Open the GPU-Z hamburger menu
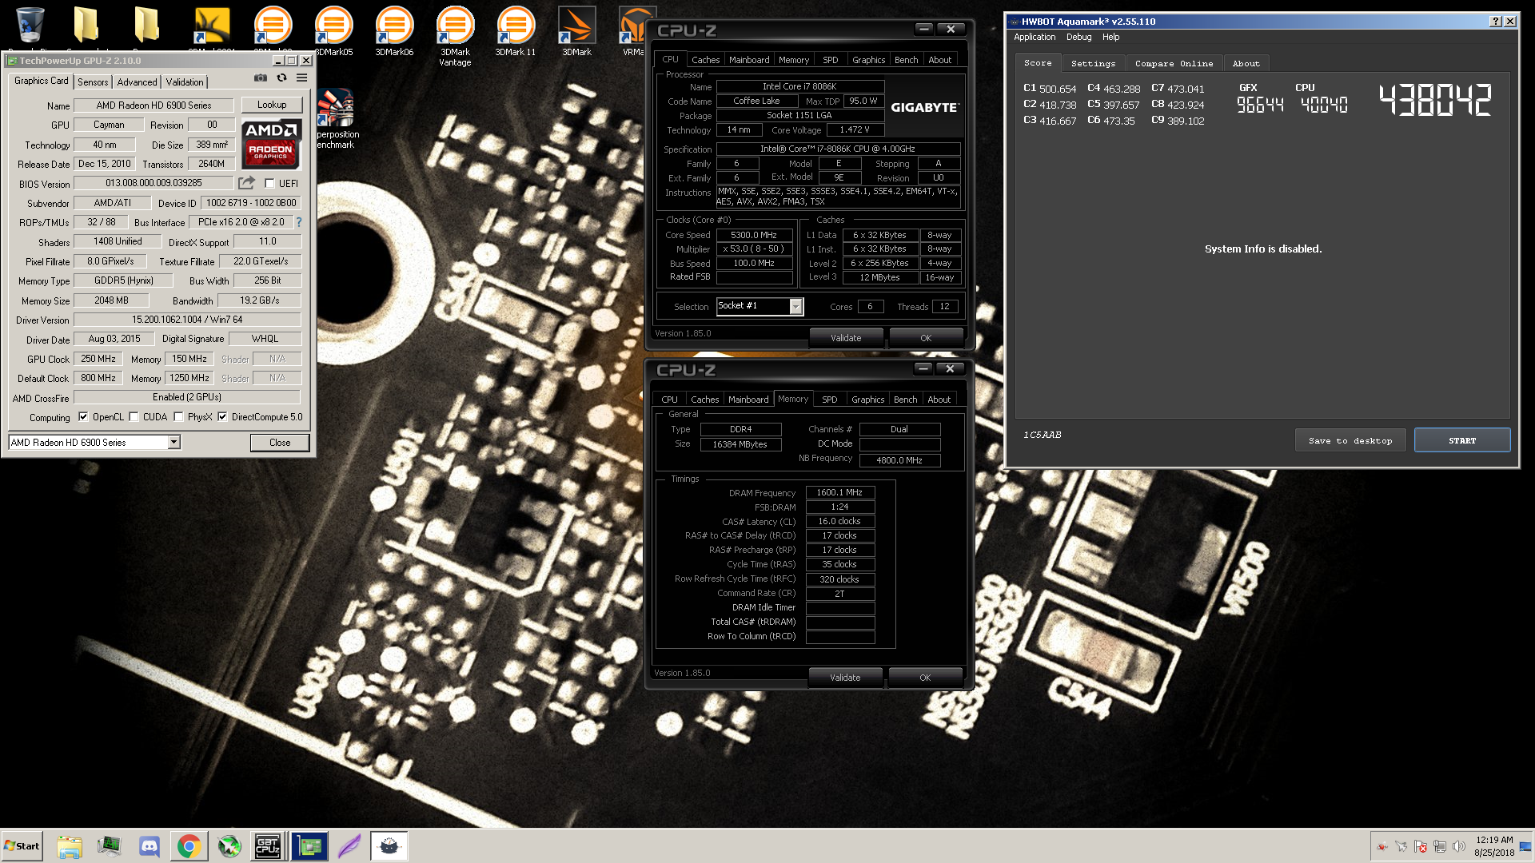The width and height of the screenshot is (1535, 863). tap(301, 78)
